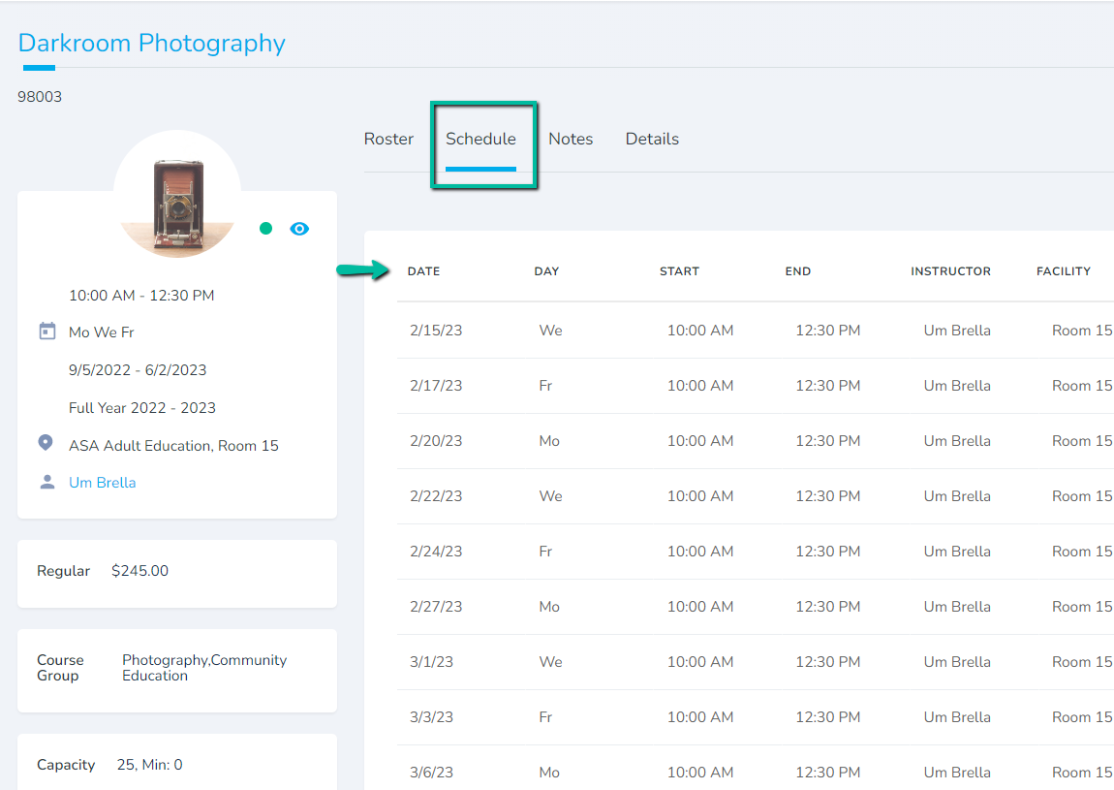
Task: Click the Capacity 25, Min: 0 value
Action: point(150,765)
